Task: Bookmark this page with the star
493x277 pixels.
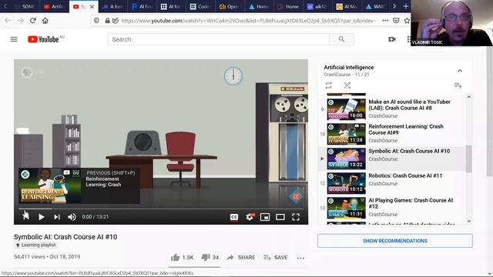Action: [x=407, y=21]
